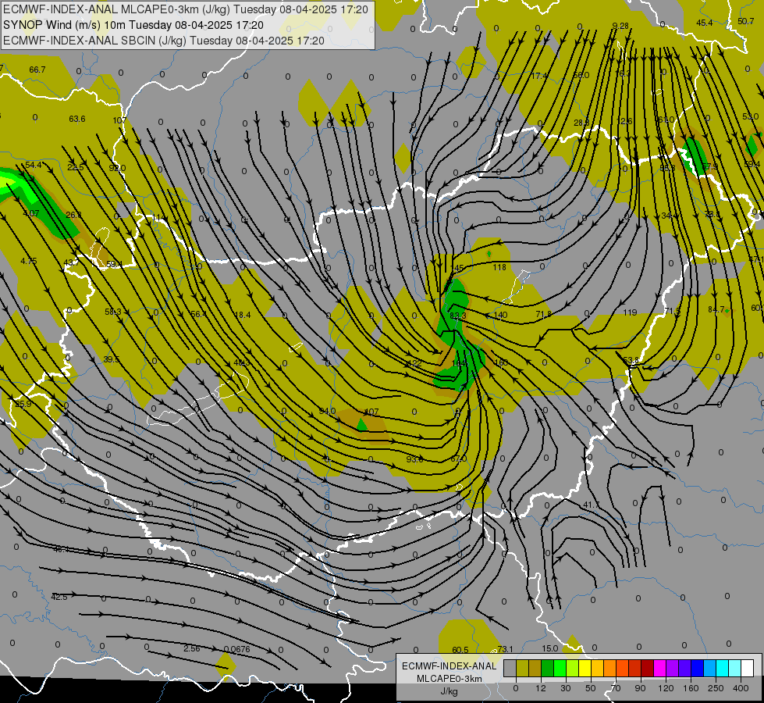Pick the pure blue legend swatch
The image size is (764, 703).
point(698,669)
